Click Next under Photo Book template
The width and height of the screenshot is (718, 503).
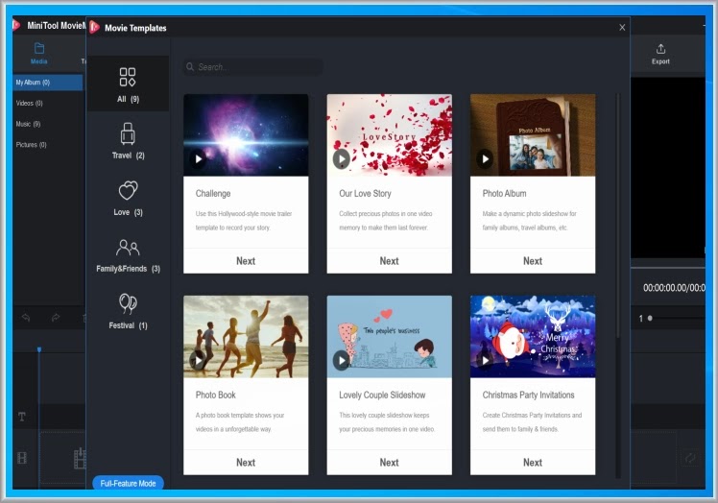pos(246,463)
